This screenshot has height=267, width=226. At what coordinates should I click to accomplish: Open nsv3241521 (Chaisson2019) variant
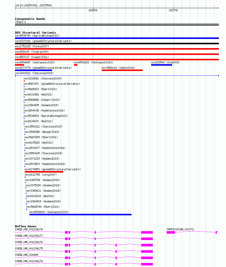tap(34, 73)
